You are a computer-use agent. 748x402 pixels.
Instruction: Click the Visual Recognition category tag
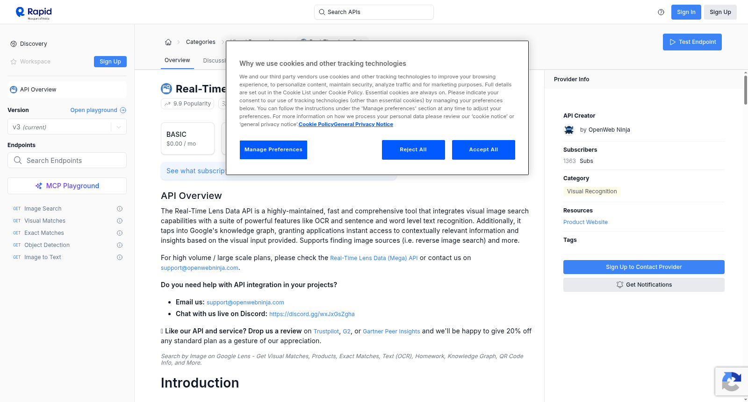tap(592, 191)
